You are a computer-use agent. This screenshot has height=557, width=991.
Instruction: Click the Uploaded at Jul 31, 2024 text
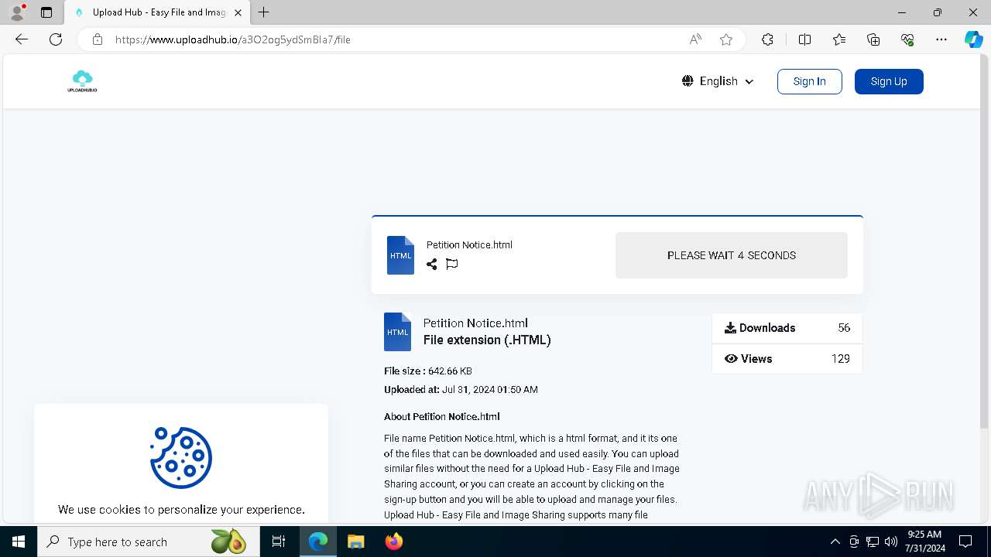[x=461, y=390]
